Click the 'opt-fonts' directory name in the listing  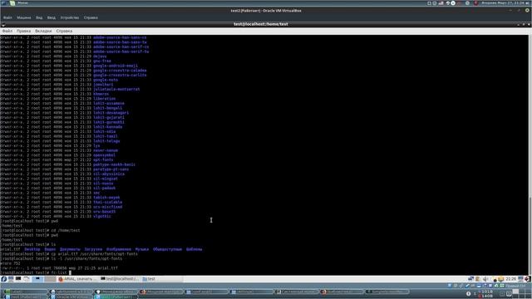pos(103,159)
